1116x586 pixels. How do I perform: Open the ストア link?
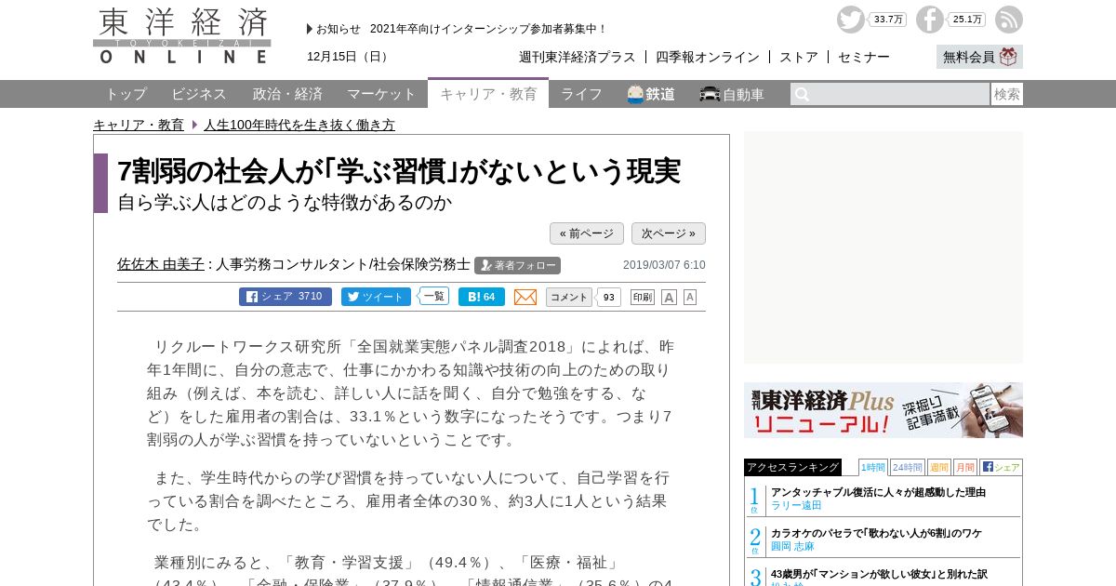[799, 57]
